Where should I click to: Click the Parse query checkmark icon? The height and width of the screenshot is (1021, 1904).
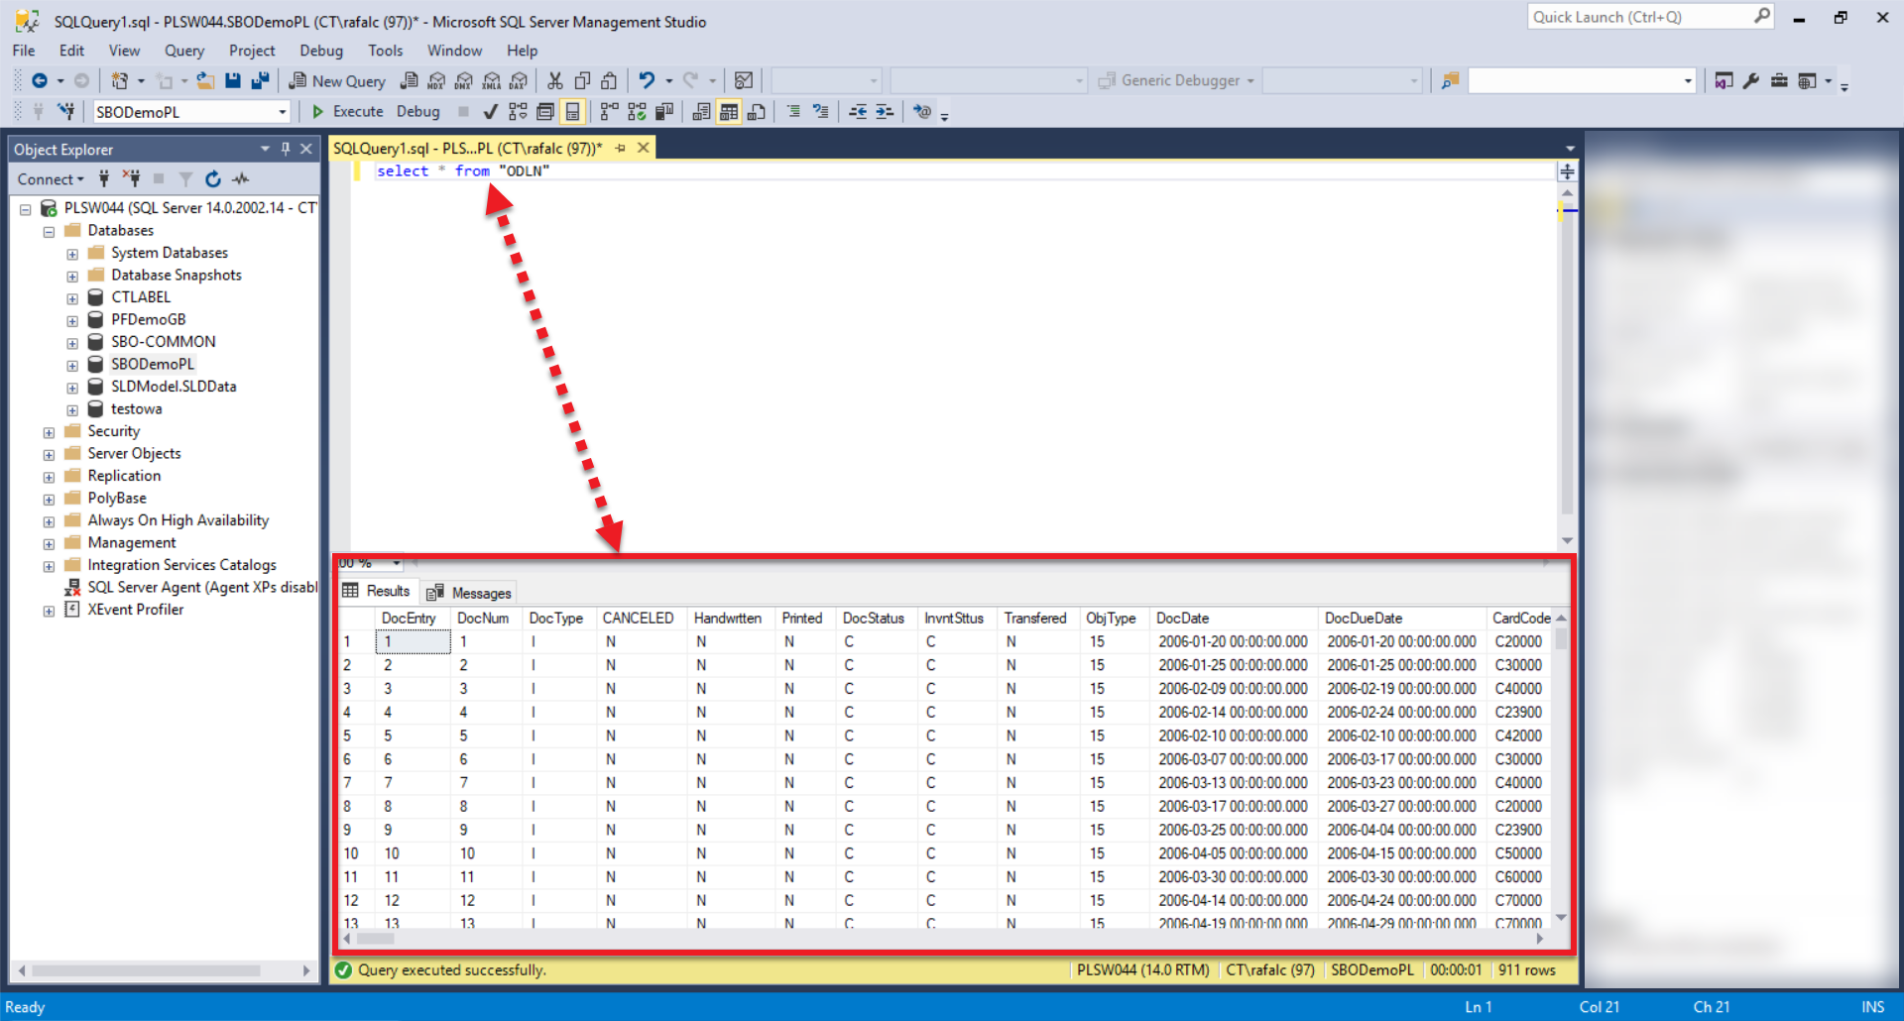(x=490, y=112)
